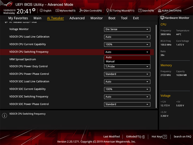Click the settings list vertical scrollbar
This screenshot has width=193, height=145.
pyautogui.click(x=156, y=67)
